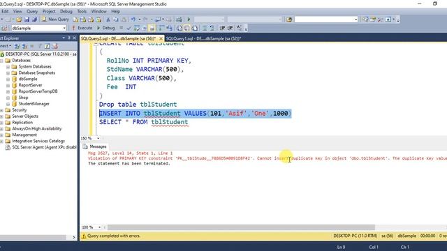Viewport: 447px width, 251px height.
Task: Expand the System Databases node
Action: pos(8,67)
